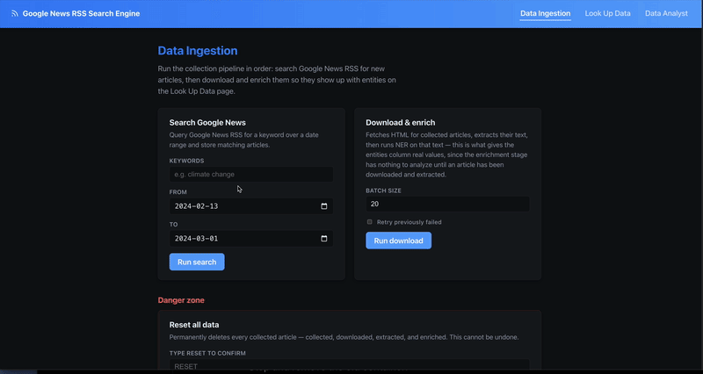Click the KEYWORDS label

click(x=186, y=161)
